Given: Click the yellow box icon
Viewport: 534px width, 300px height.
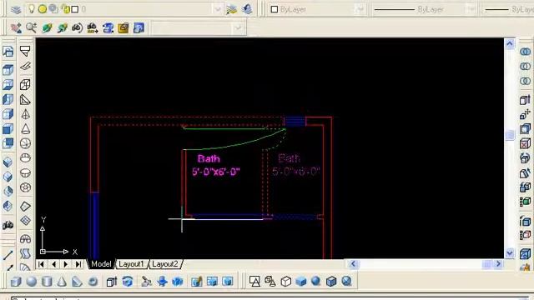Looking at the screenshot, I should click(x=123, y=27).
